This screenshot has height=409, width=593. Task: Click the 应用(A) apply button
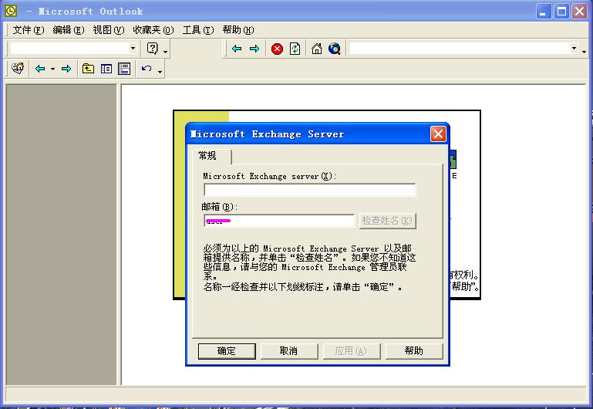pyautogui.click(x=352, y=351)
